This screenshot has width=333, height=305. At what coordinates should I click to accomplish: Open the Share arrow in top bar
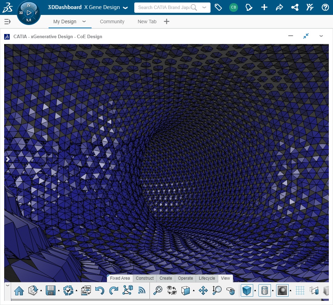pos(279,7)
